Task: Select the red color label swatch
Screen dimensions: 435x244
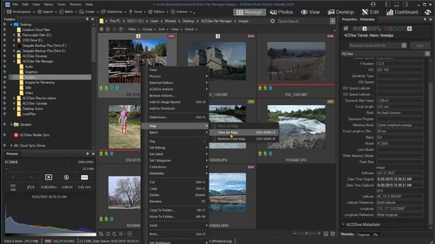Action: (386, 28)
